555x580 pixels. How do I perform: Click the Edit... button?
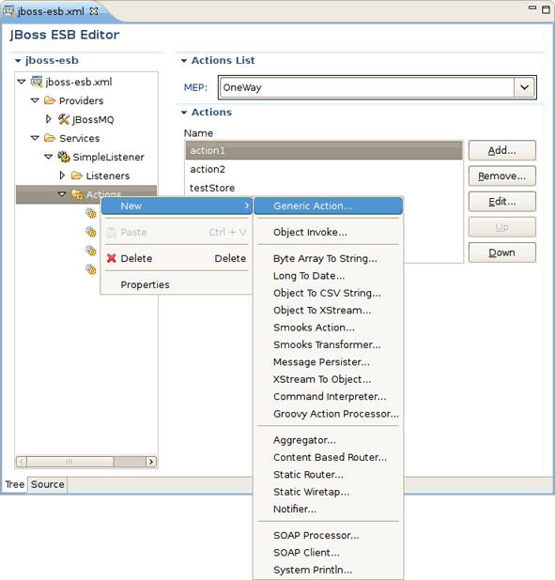click(x=502, y=201)
